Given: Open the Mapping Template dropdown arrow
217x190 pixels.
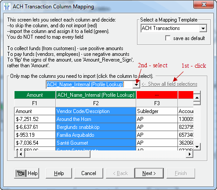Looking at the screenshot, I should pyautogui.click(x=203, y=28).
